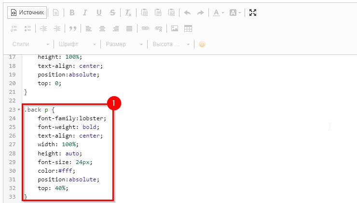Toggle strikethrough formatting
The width and height of the screenshot is (357, 203).
(112, 13)
